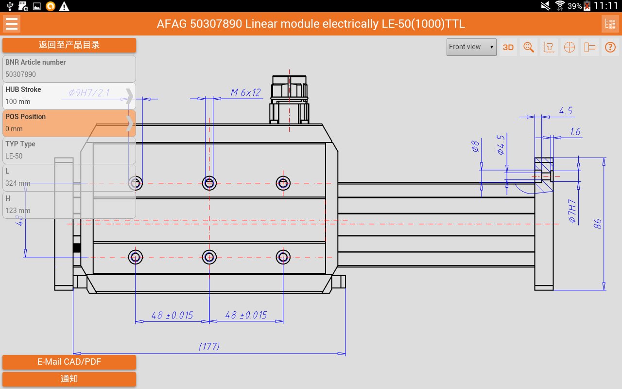The width and height of the screenshot is (622, 389).
Task: Select the BNR Article number field
Action: [69, 69]
